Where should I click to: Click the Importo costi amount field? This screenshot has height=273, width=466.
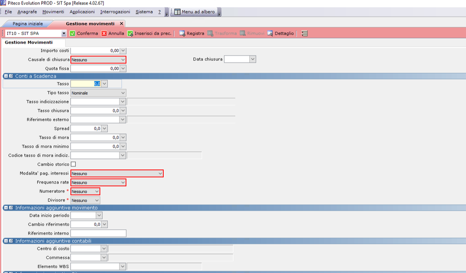(96, 51)
